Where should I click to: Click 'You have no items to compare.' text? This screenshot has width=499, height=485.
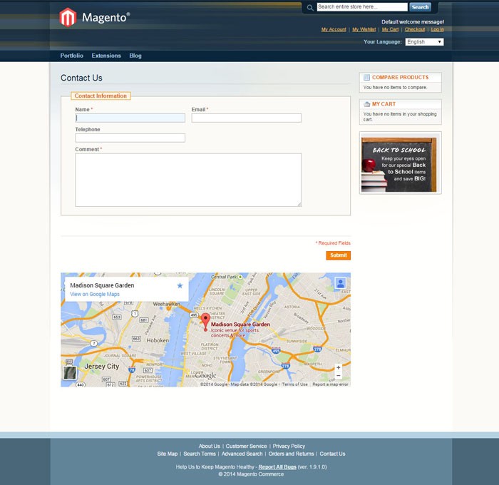395,87
